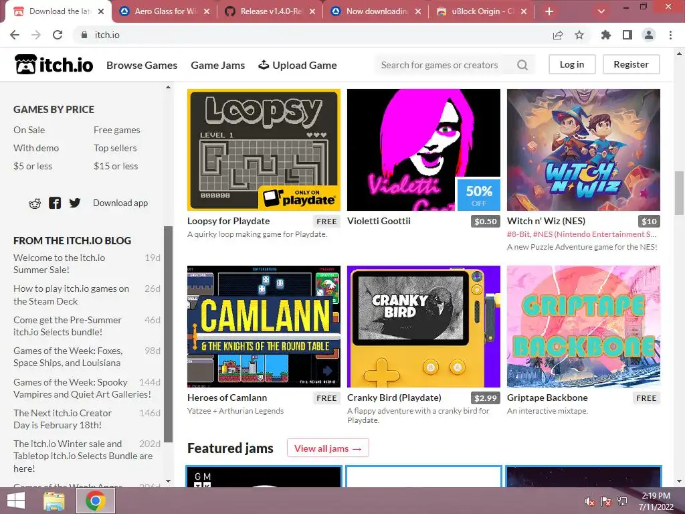
Task: Open Browse Games menu item
Action: (142, 65)
